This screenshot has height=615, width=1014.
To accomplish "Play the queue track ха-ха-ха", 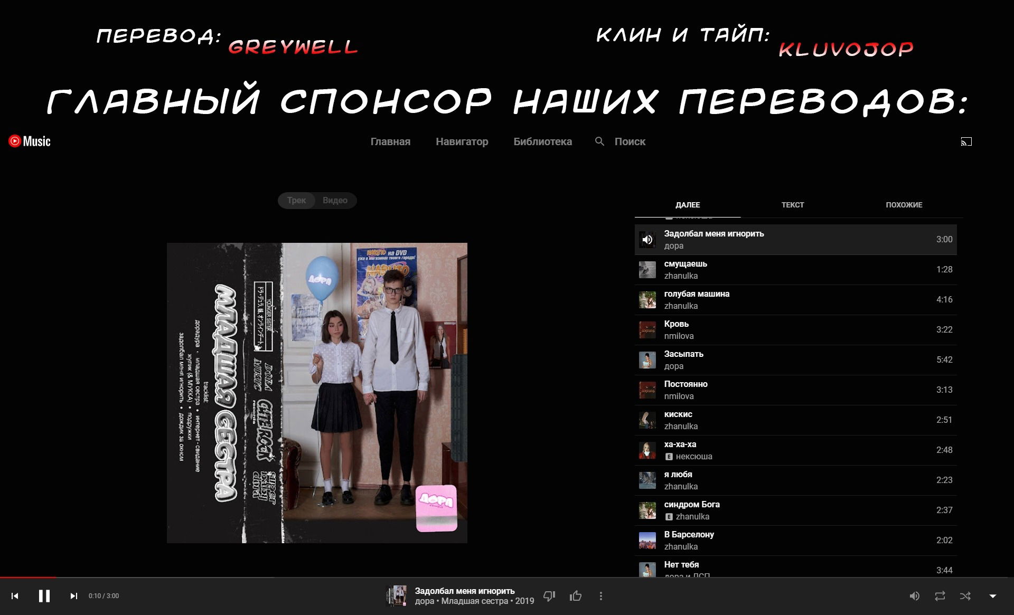I will (x=796, y=450).
